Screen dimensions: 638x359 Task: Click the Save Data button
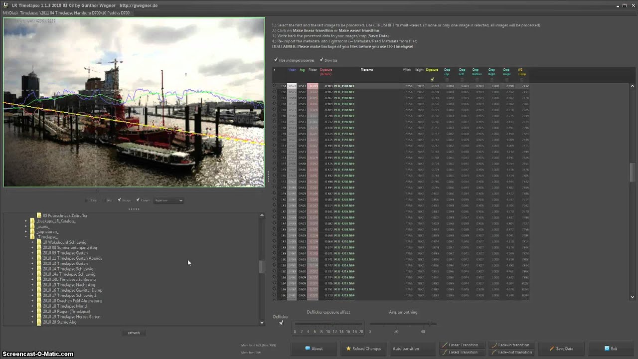562,349
